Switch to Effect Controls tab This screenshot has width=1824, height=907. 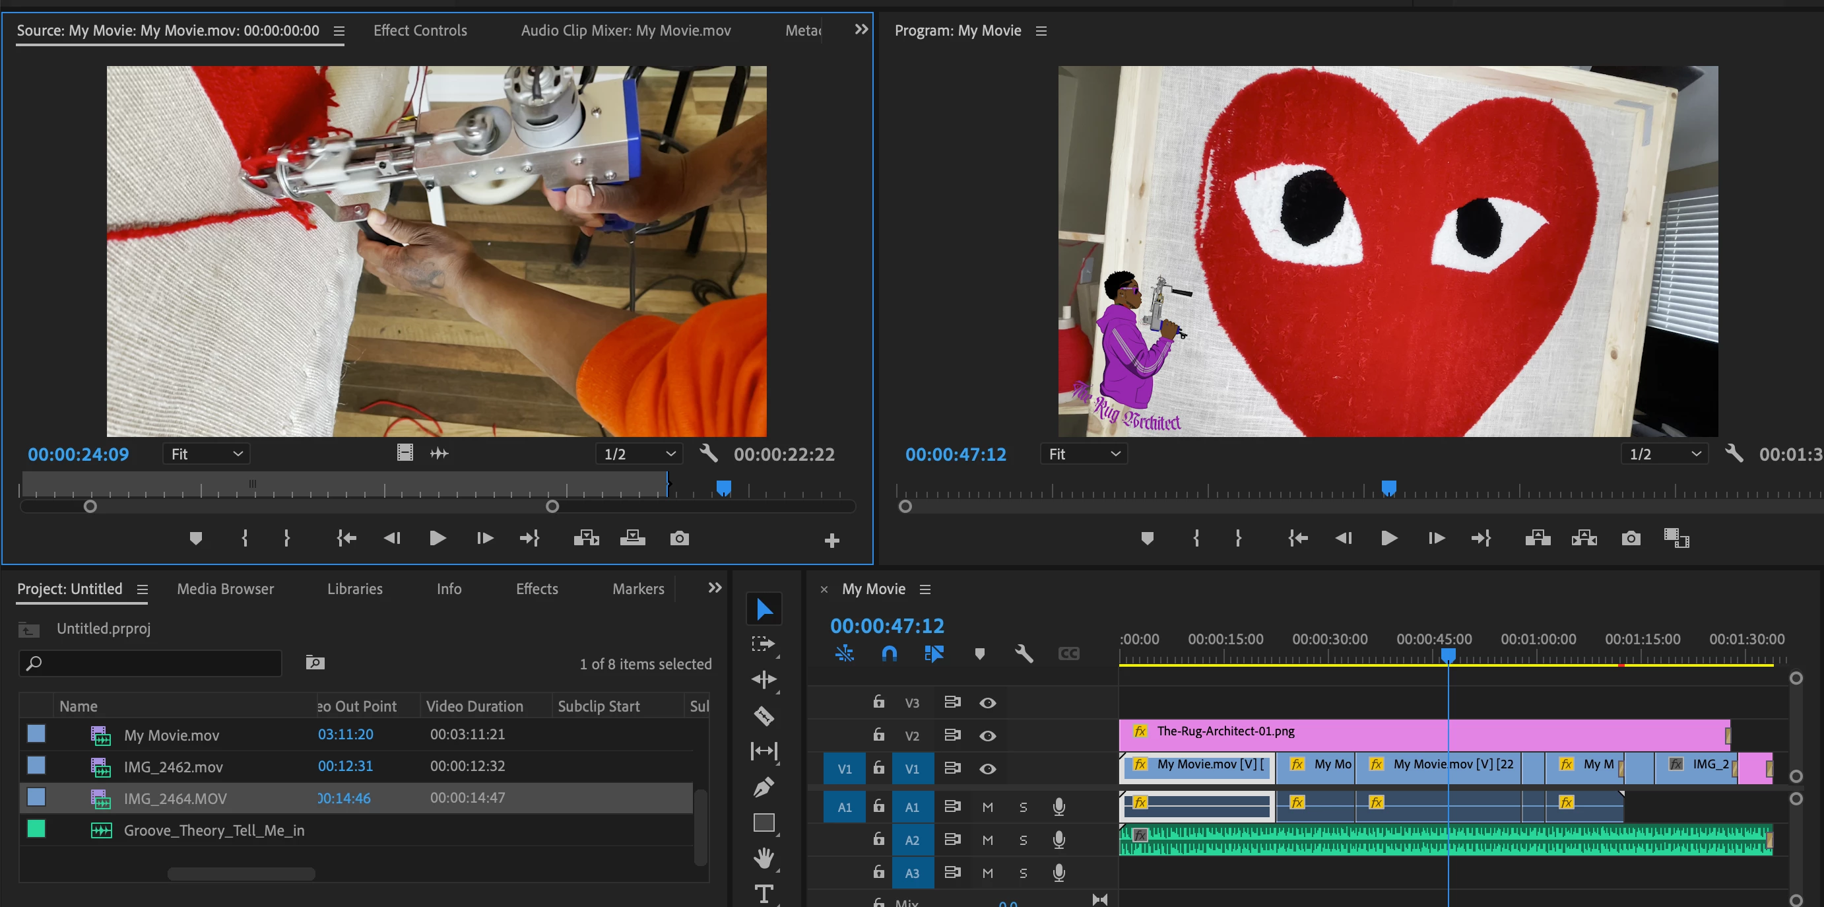pyautogui.click(x=420, y=30)
